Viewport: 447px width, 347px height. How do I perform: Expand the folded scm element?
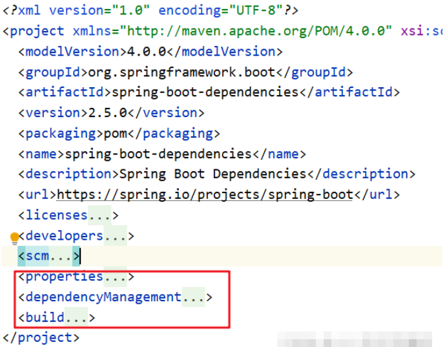click(60, 256)
